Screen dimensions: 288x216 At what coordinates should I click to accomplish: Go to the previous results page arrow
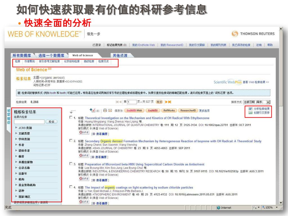pyautogui.click(x=120, y=102)
